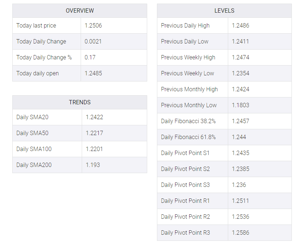Click the Previous Weekly Low label
This screenshot has width=298, height=247.
[x=187, y=73]
